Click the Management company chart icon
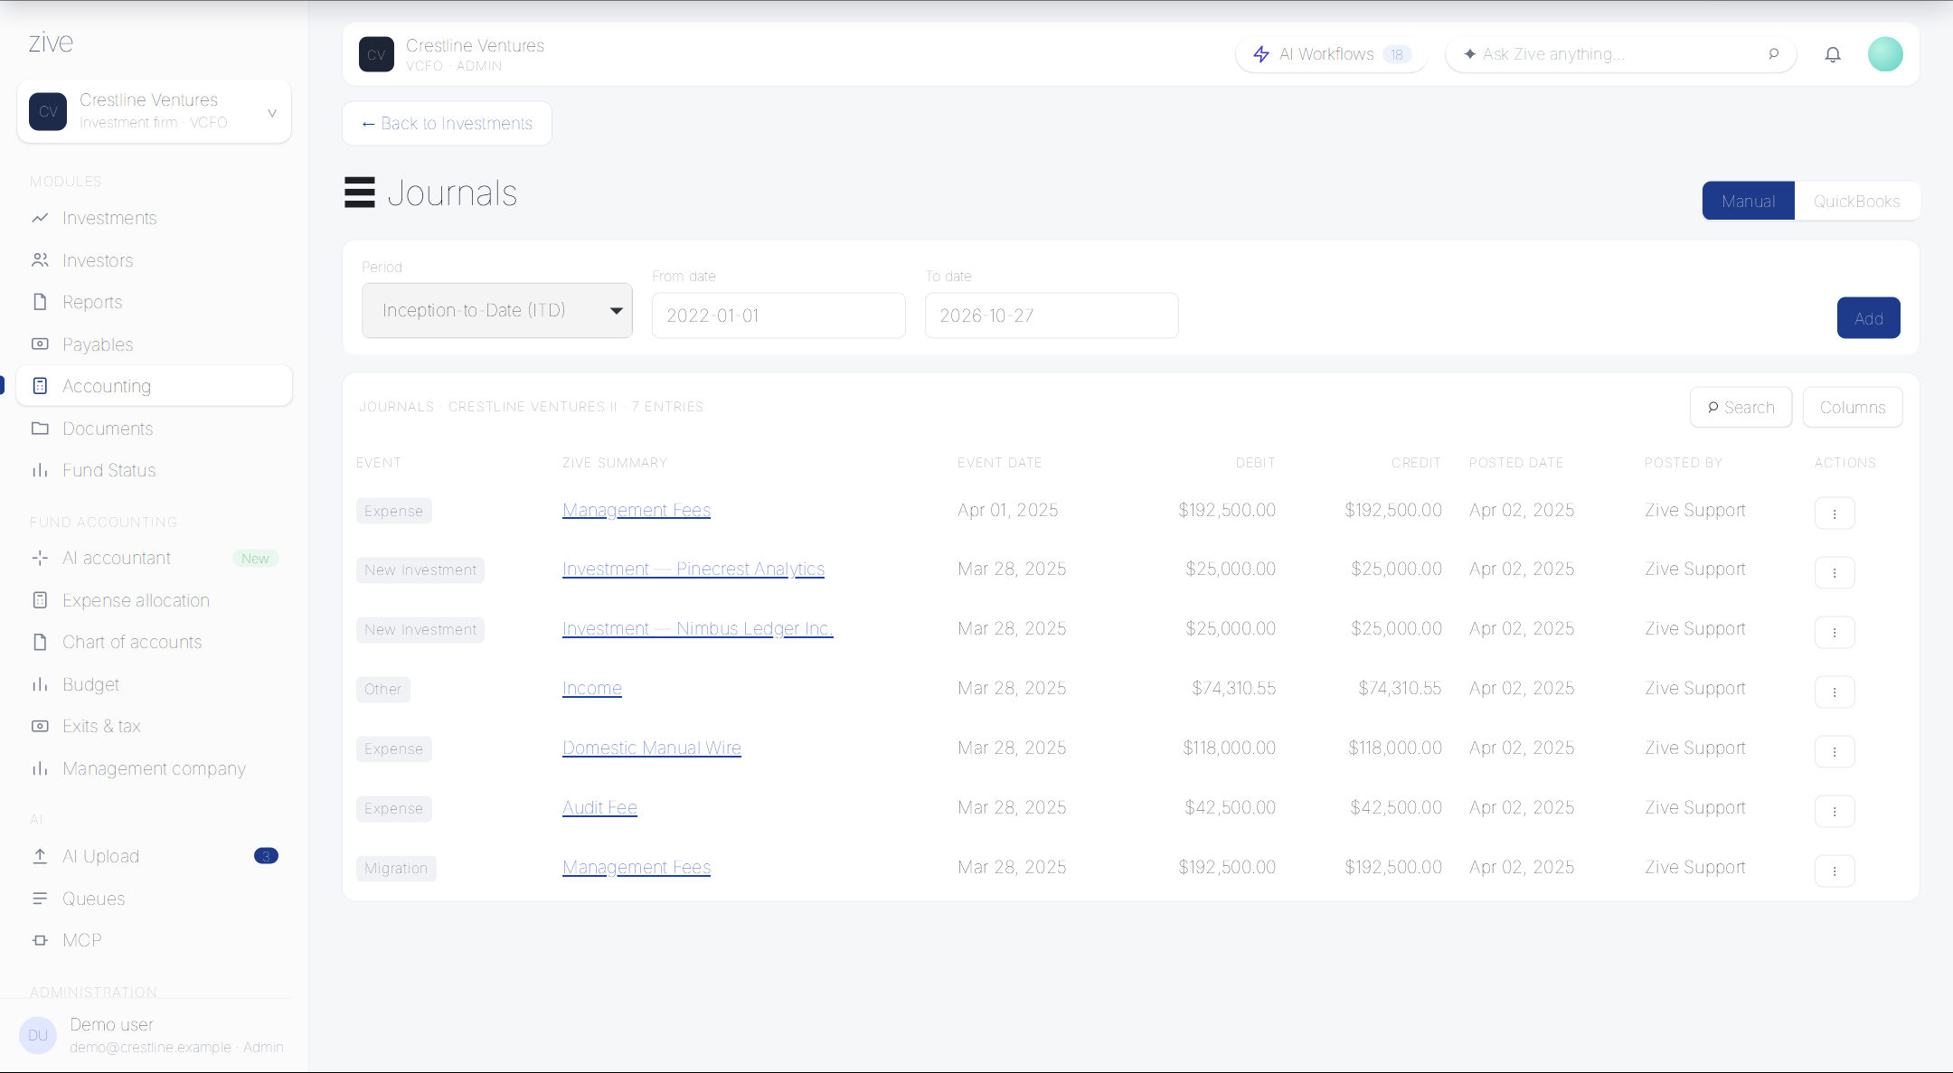Image resolution: width=1953 pixels, height=1073 pixels. click(x=40, y=768)
